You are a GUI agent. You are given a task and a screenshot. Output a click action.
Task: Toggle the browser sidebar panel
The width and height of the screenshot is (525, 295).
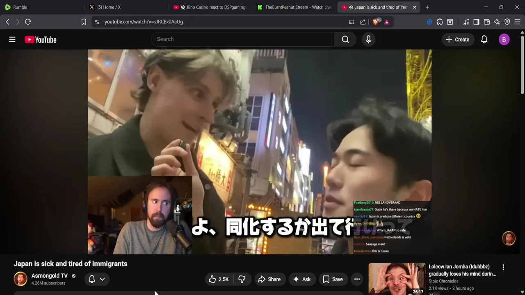(476, 22)
